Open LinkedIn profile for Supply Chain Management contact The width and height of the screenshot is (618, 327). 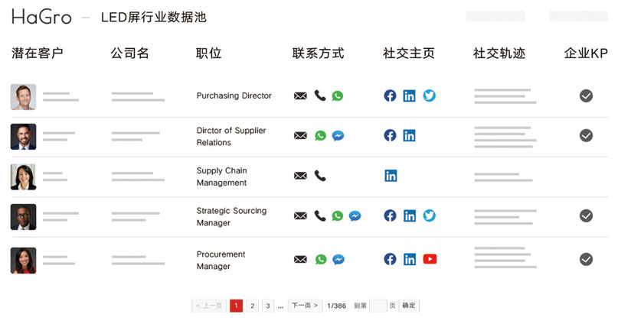(x=391, y=176)
